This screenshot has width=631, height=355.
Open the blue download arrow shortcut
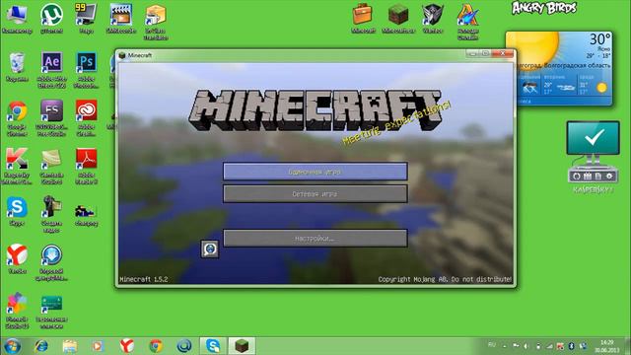(x=51, y=262)
